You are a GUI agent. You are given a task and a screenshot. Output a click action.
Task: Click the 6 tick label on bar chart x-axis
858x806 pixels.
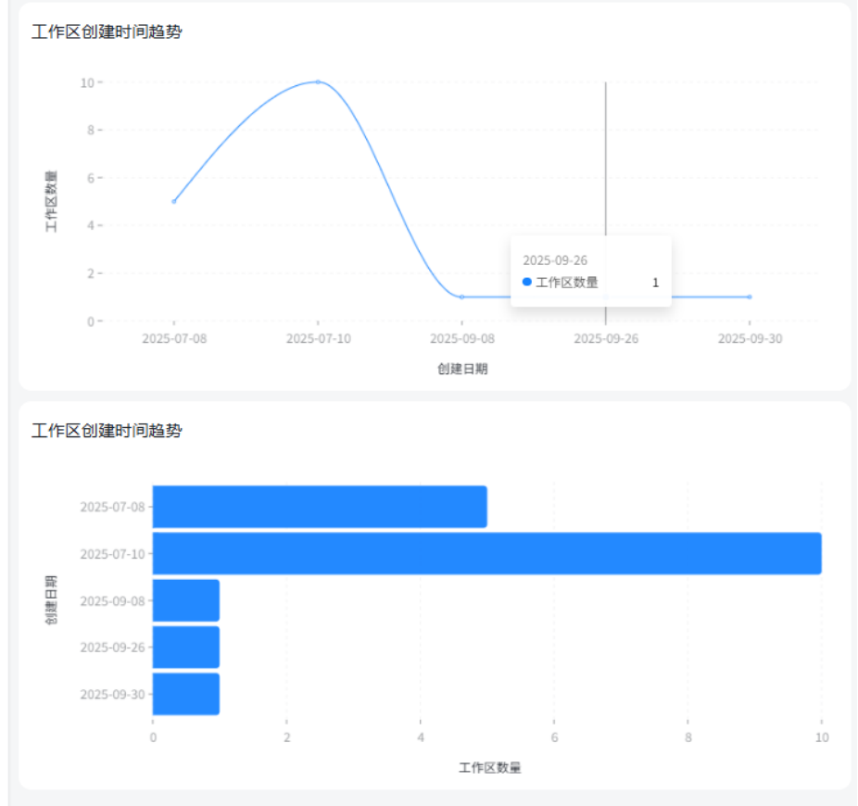[554, 737]
